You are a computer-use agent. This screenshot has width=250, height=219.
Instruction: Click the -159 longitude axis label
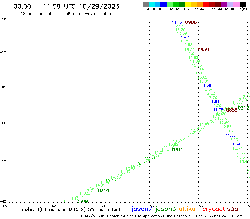point(101,206)
